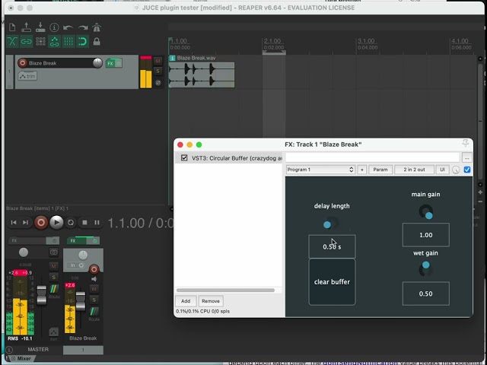Open the Param menu button
This screenshot has height=365, width=487.
(380, 170)
